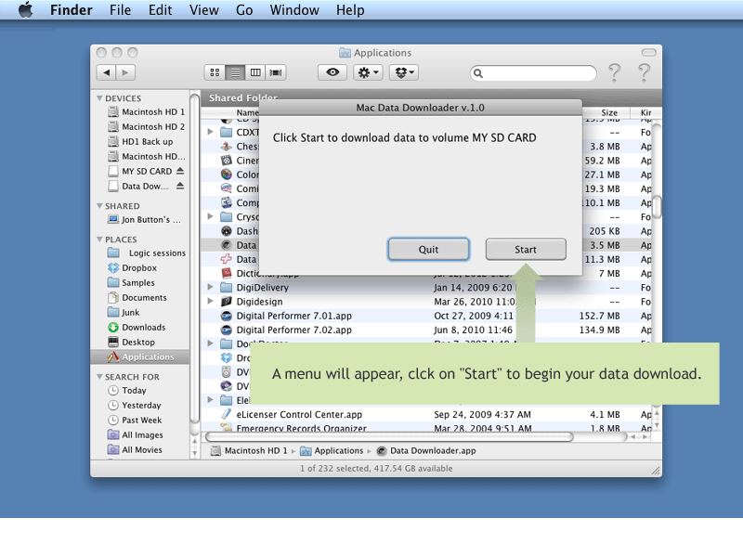
Task: Click the Finder search field
Action: [533, 73]
